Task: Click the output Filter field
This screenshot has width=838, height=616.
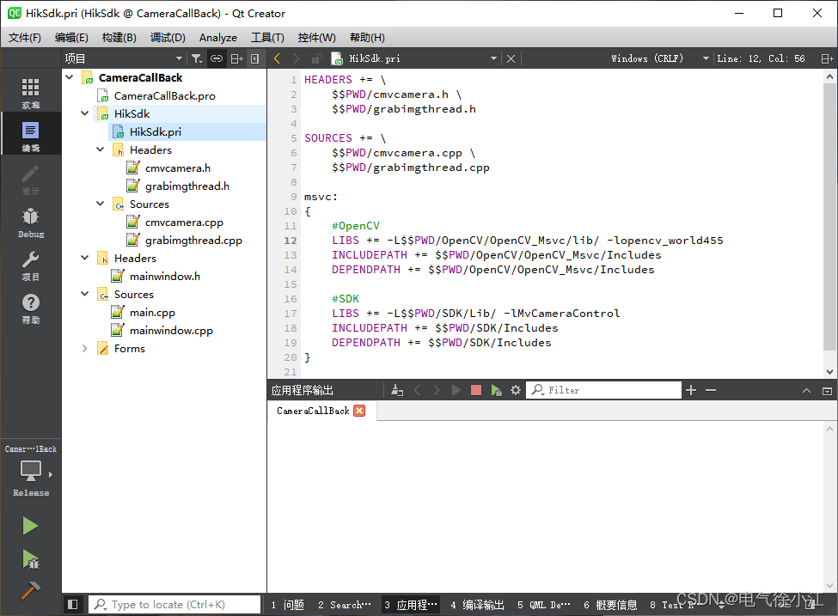Action: 604,390
